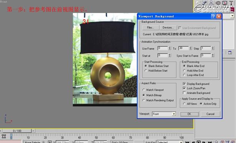Click the Configure Modifier Sets icon
This screenshot has height=143, width=236.
tap(230, 53)
